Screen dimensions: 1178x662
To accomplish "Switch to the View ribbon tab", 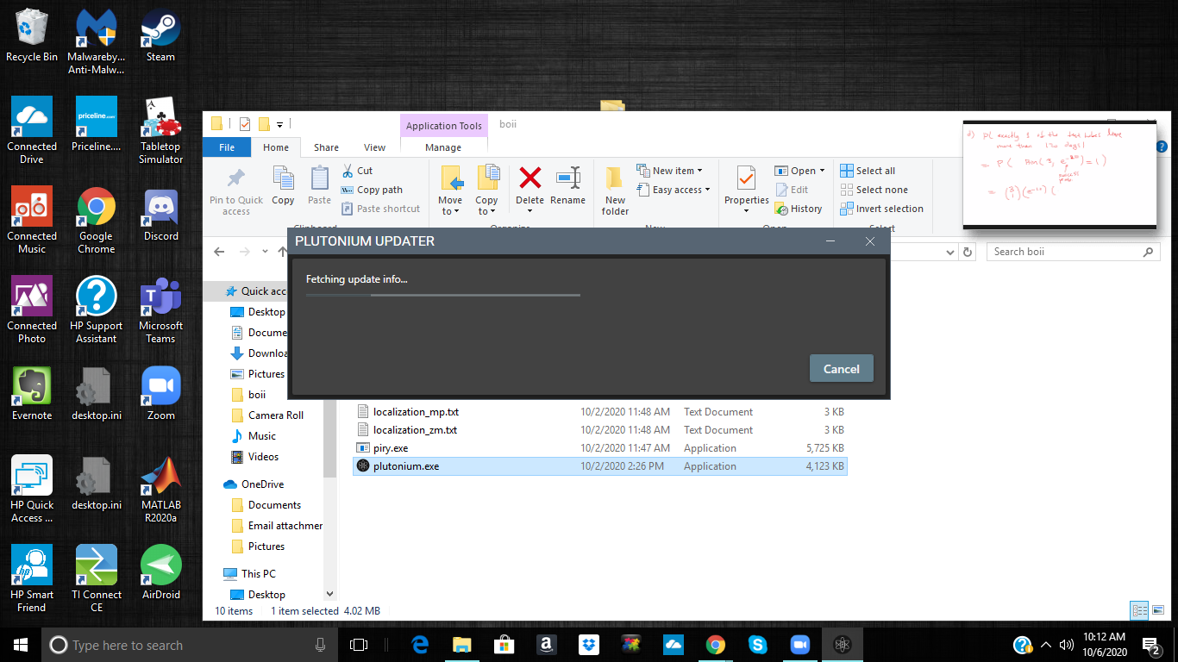I will tap(375, 147).
